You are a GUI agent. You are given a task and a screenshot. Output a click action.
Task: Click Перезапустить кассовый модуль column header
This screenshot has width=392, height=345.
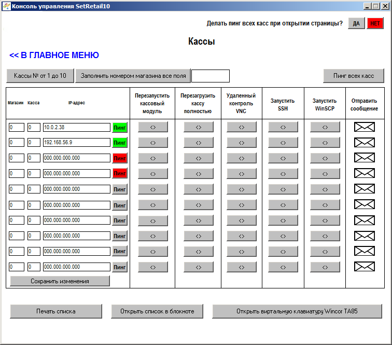tap(152, 103)
